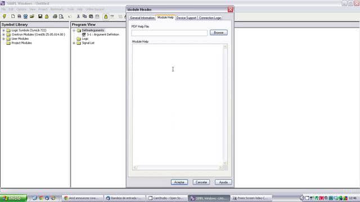Viewport: 360px width, 202px height.
Task: Select the Logic folder in Program View
Action: point(85,39)
